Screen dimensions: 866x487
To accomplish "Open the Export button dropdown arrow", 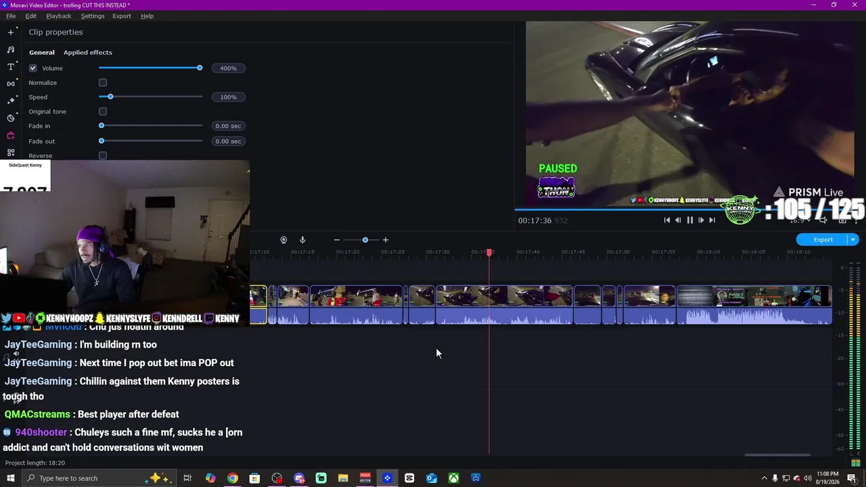I will tap(853, 239).
